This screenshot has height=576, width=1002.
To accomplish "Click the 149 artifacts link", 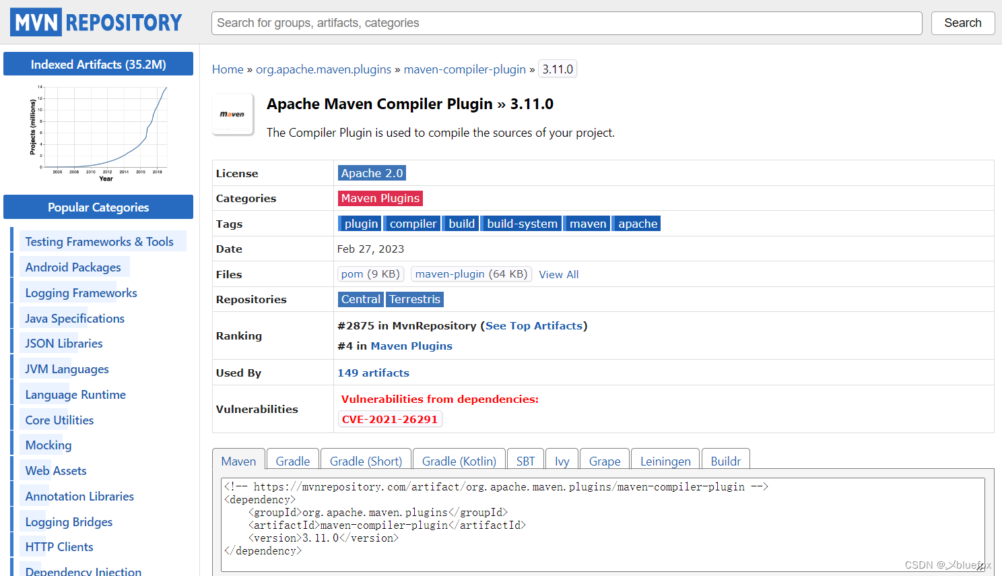I will 373,372.
